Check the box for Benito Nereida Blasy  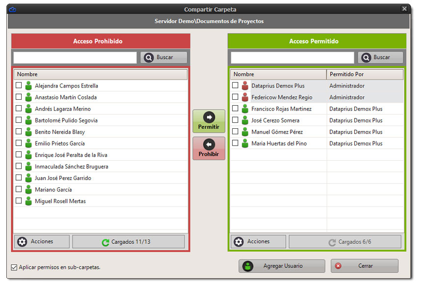(x=19, y=131)
